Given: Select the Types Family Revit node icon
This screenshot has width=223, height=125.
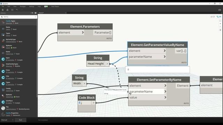Looking at the screenshot, I should coord(3,34).
